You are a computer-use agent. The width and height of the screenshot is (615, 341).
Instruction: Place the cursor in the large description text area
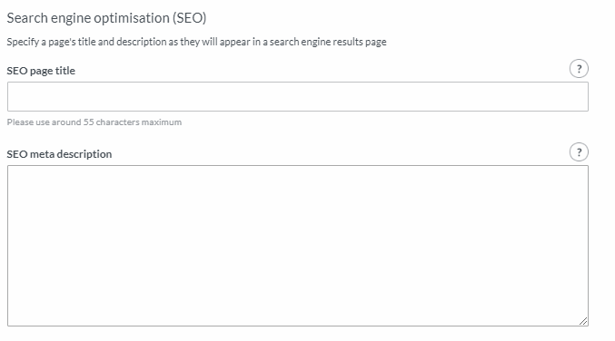[x=298, y=246]
